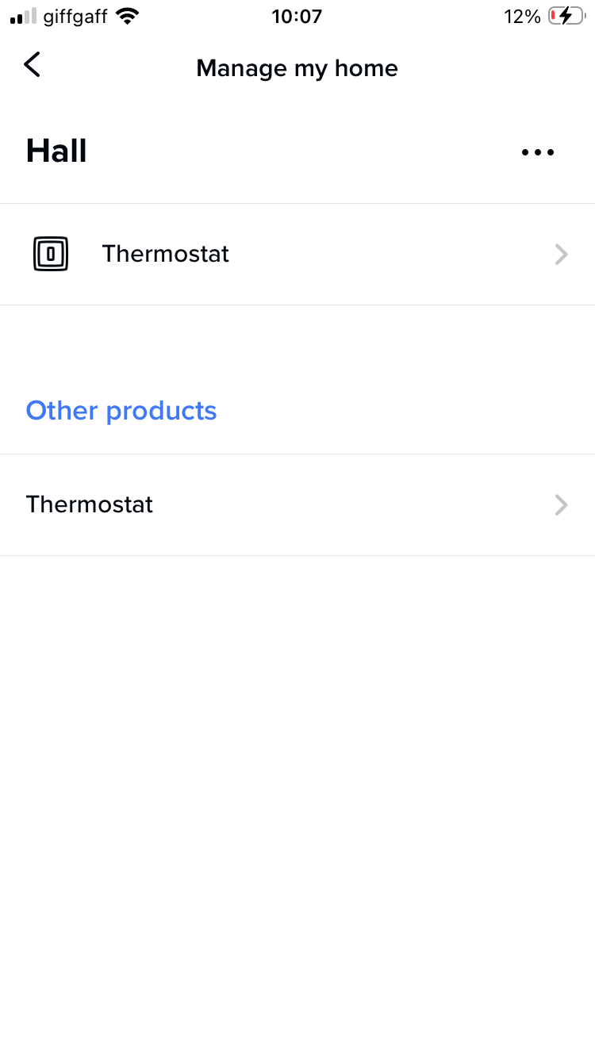Click the chevron on Other products Thermostat
The height and width of the screenshot is (1058, 595).
tap(561, 505)
